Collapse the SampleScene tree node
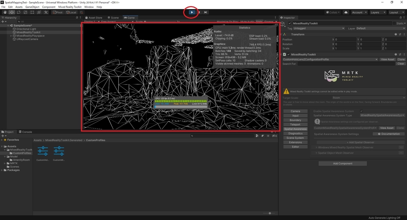This screenshot has height=220, width=407. [x=8, y=25]
